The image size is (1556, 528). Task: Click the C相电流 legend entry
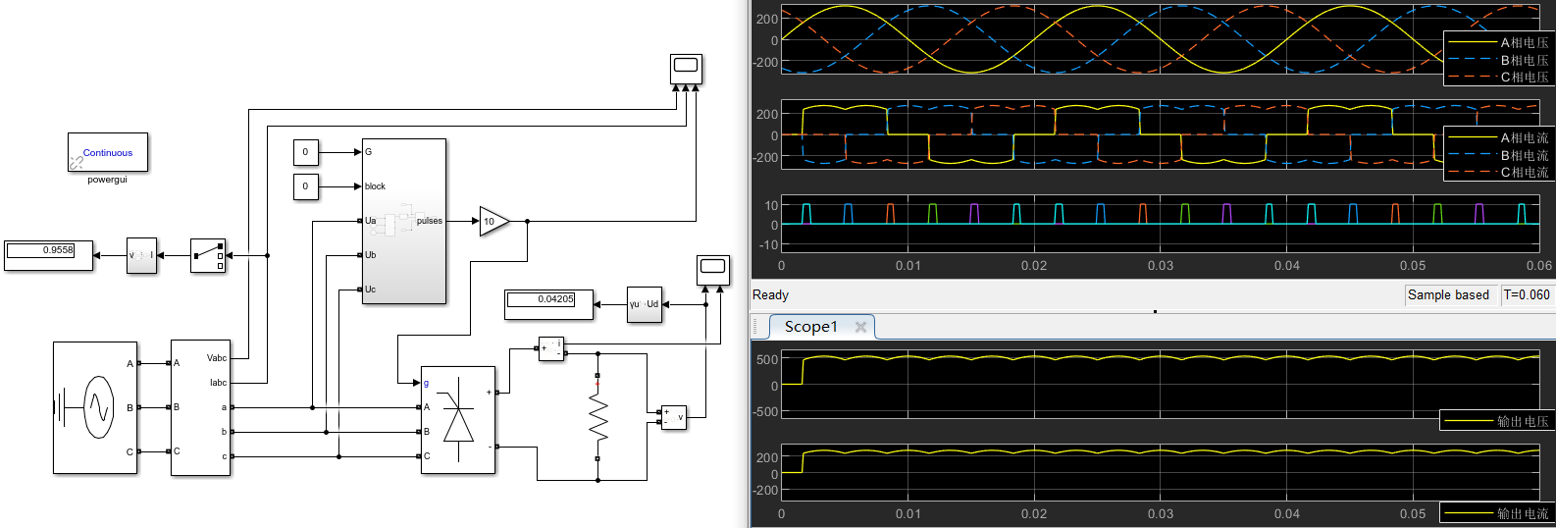(1498, 172)
